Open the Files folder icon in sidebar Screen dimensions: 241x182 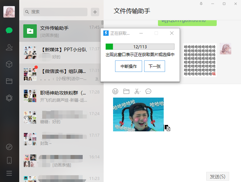9,81
